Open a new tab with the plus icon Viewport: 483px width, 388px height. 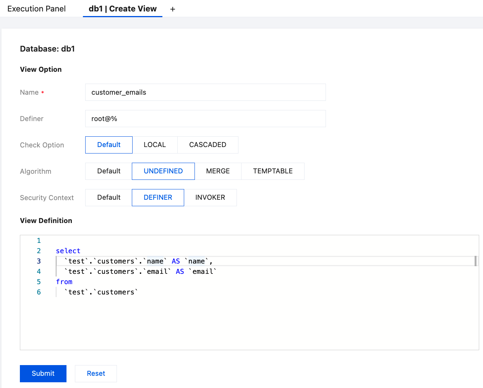point(173,9)
